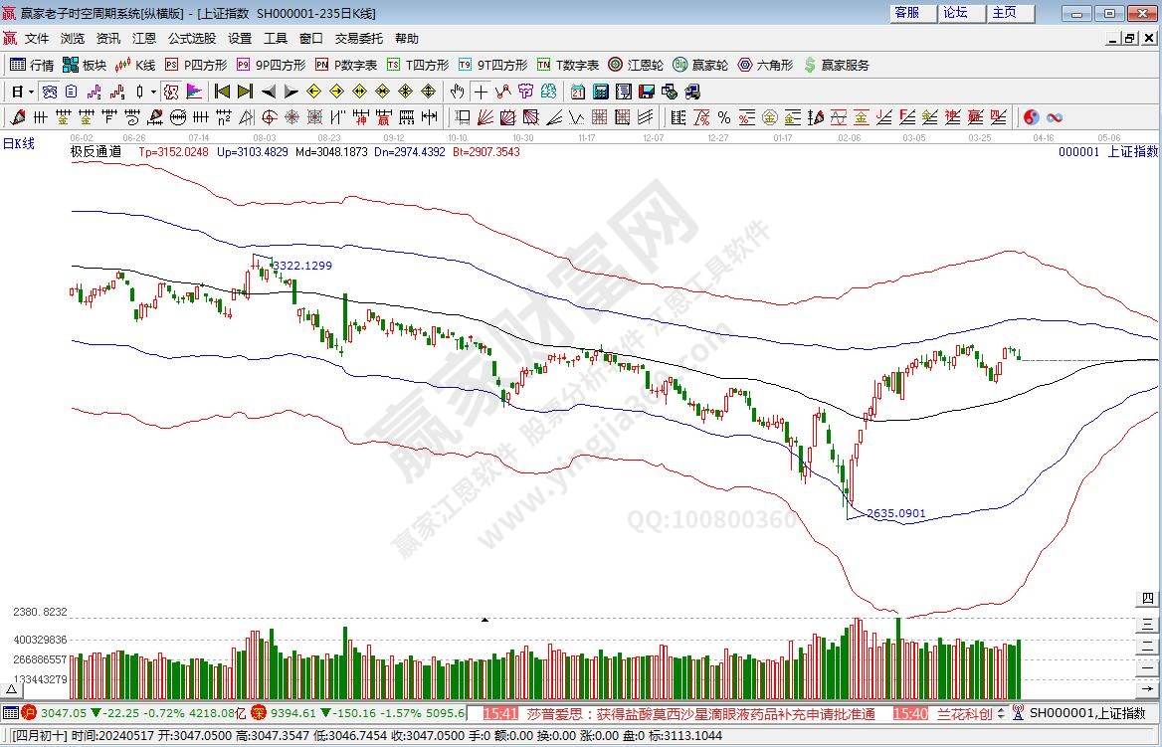The height and width of the screenshot is (747, 1162).
Task: Expand the 日 period dropdown arrow
Action: (31, 92)
